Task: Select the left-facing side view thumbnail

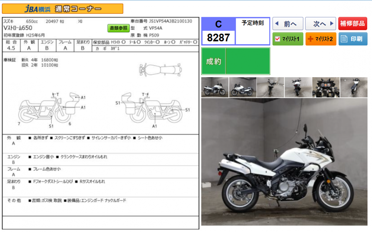Action: tap(243, 87)
